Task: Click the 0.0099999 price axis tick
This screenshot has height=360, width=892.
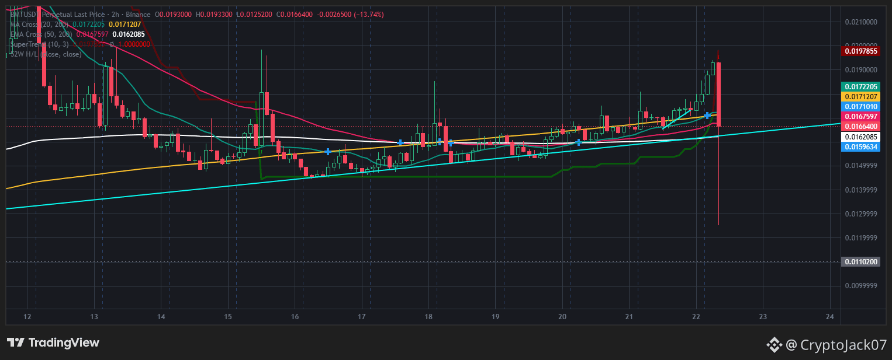Action: coord(861,286)
